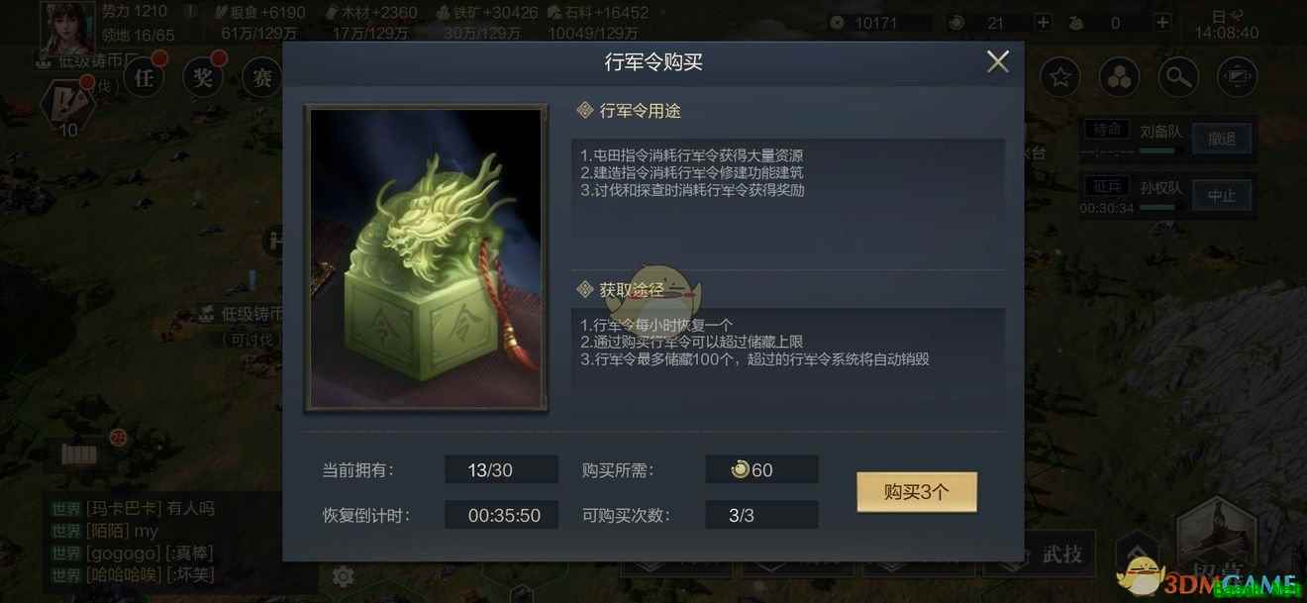The height and width of the screenshot is (603, 1307).
Task: Click the star favorites icon
Action: coord(1060,77)
